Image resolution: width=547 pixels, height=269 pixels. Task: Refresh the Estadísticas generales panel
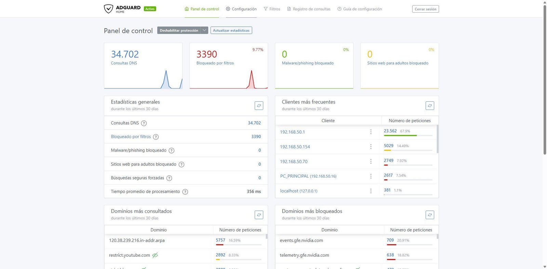click(x=259, y=106)
